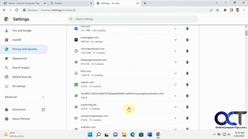The image size is (248, 139).
Task: Open Extensions page link
Action: click(x=24, y=110)
